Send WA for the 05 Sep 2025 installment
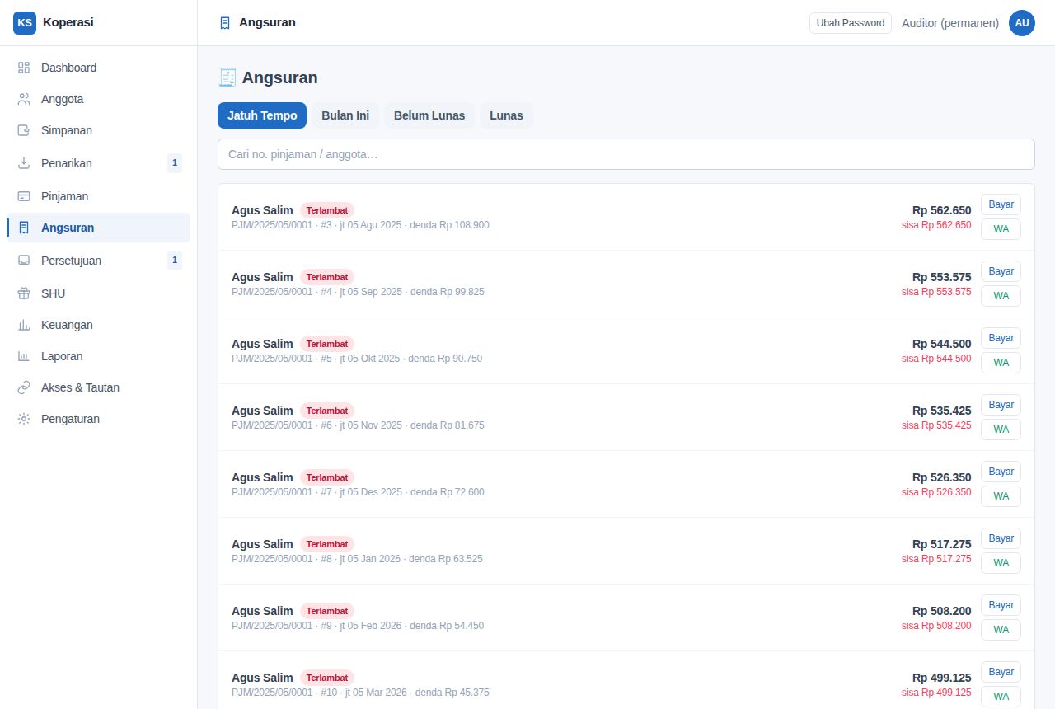The image size is (1055, 709). (1001, 296)
